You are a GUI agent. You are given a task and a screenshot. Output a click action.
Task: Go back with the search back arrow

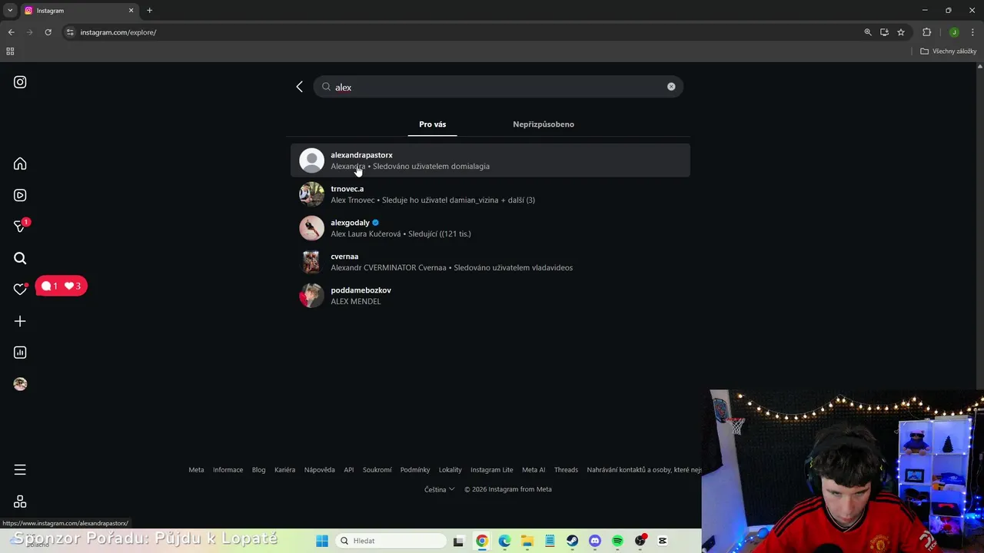pos(300,87)
